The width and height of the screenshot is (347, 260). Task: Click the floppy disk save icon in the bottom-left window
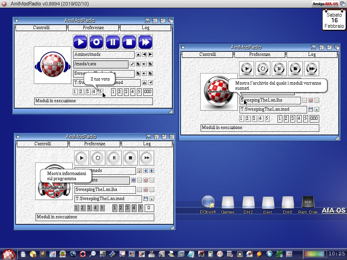pos(146,199)
